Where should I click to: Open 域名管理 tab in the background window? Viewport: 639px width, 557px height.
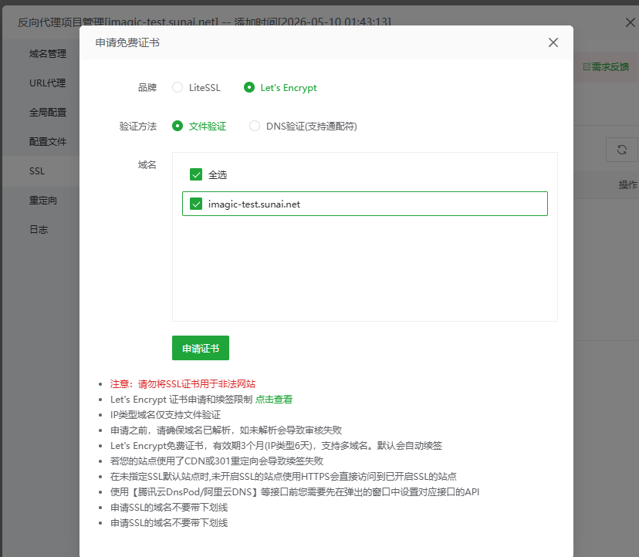point(48,54)
